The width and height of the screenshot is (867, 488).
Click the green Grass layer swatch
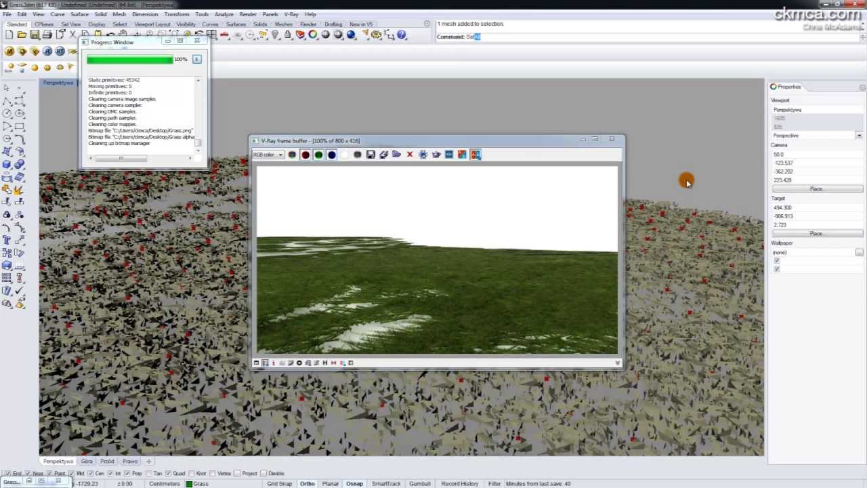click(x=188, y=484)
